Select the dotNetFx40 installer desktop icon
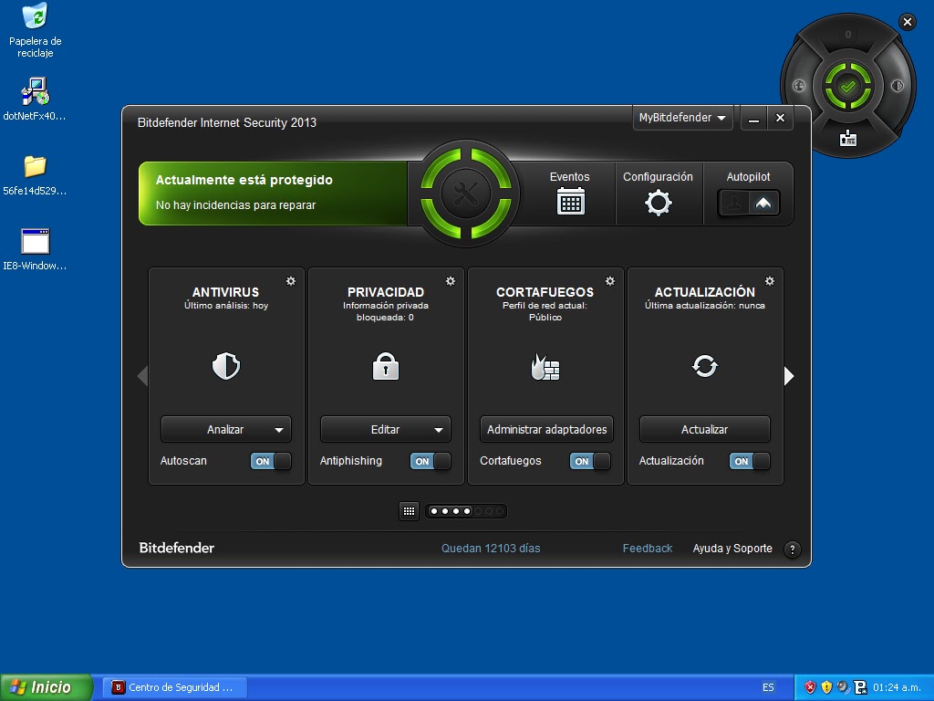 pyautogui.click(x=35, y=99)
